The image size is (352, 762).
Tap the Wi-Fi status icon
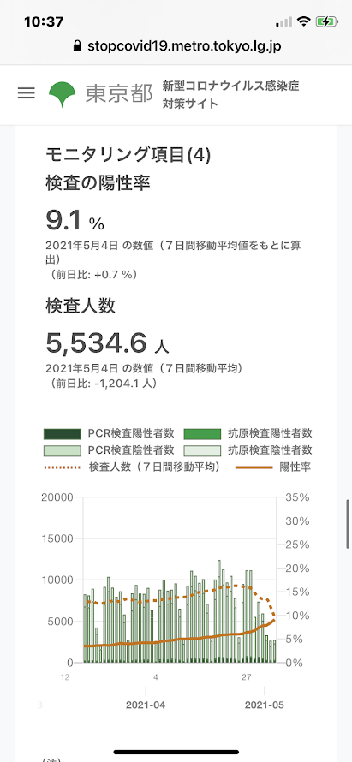click(304, 21)
